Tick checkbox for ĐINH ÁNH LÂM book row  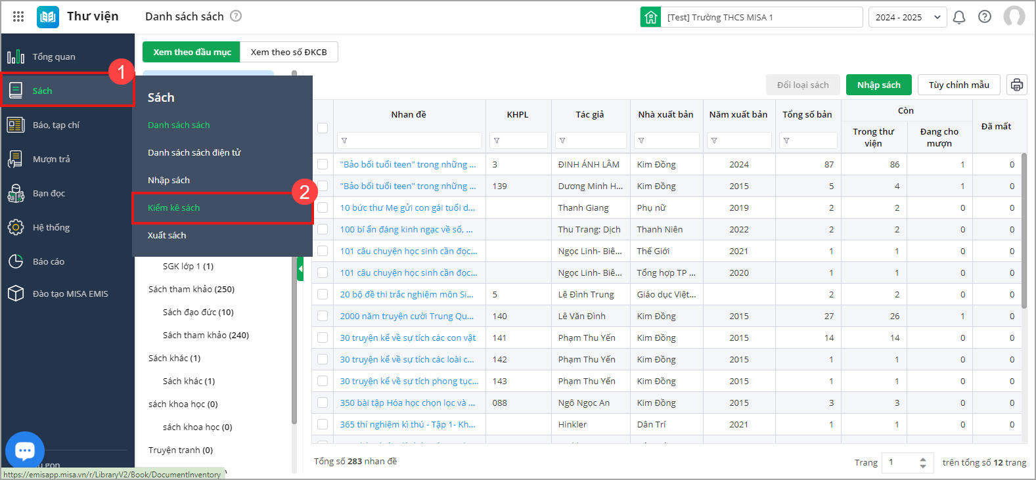tap(323, 164)
